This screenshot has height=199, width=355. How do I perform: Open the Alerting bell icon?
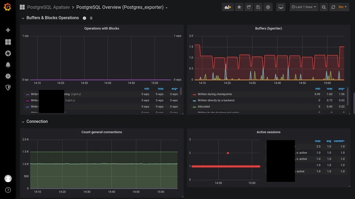point(8,65)
